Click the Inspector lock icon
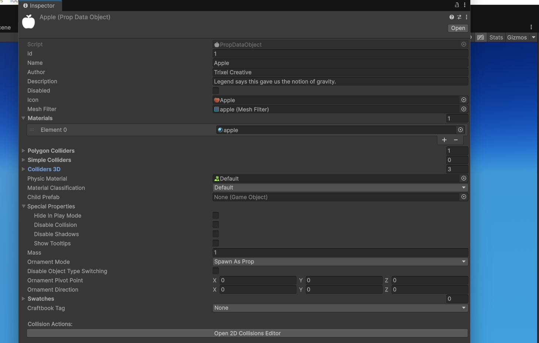The height and width of the screenshot is (343, 539). click(x=457, y=5)
